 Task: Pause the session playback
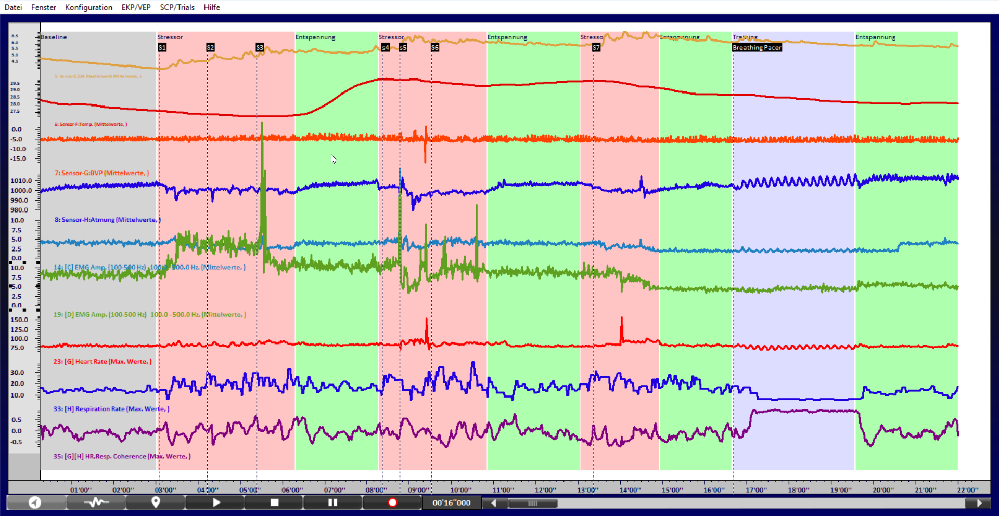coord(333,502)
